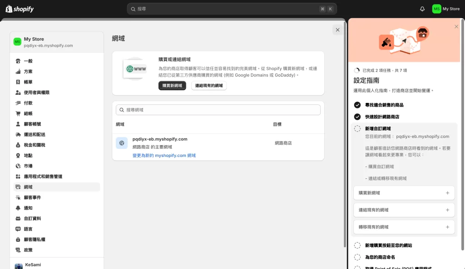The height and width of the screenshot is (269, 465).
Task: Expand 轉移現有的網域 in setup guide
Action: [x=404, y=227]
